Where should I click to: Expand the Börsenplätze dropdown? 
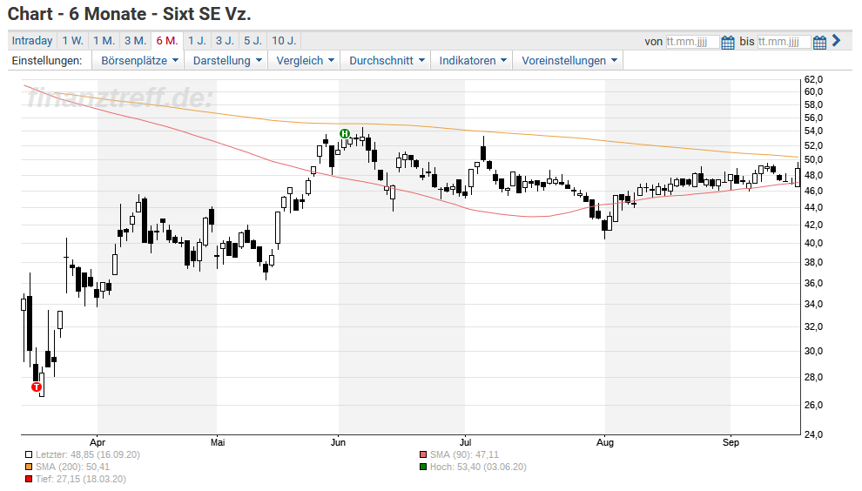(x=139, y=60)
